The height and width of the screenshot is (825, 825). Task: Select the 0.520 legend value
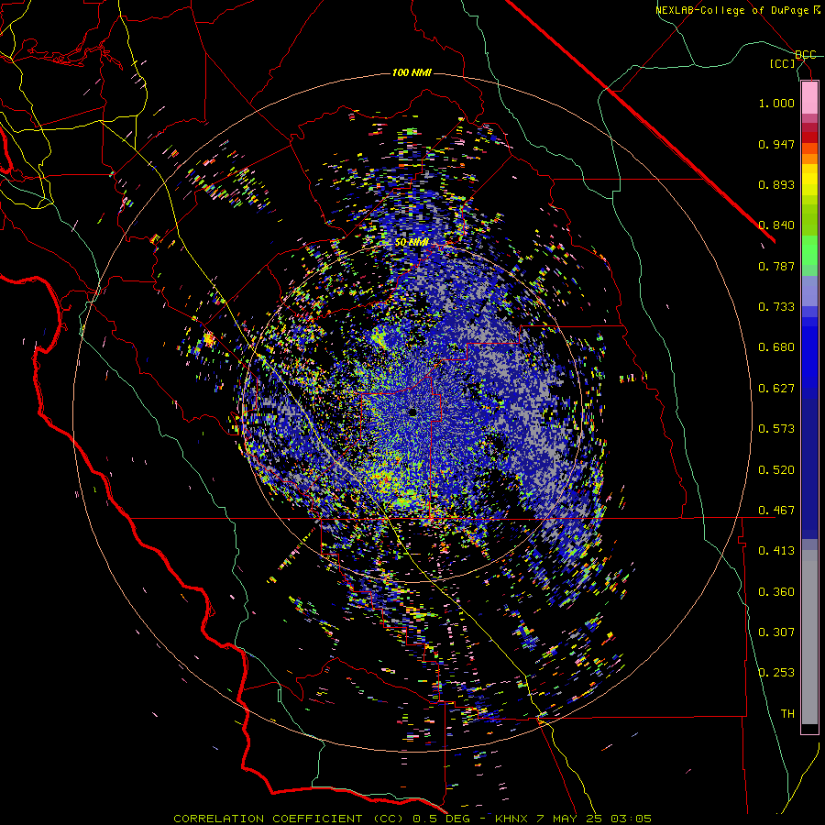click(776, 470)
